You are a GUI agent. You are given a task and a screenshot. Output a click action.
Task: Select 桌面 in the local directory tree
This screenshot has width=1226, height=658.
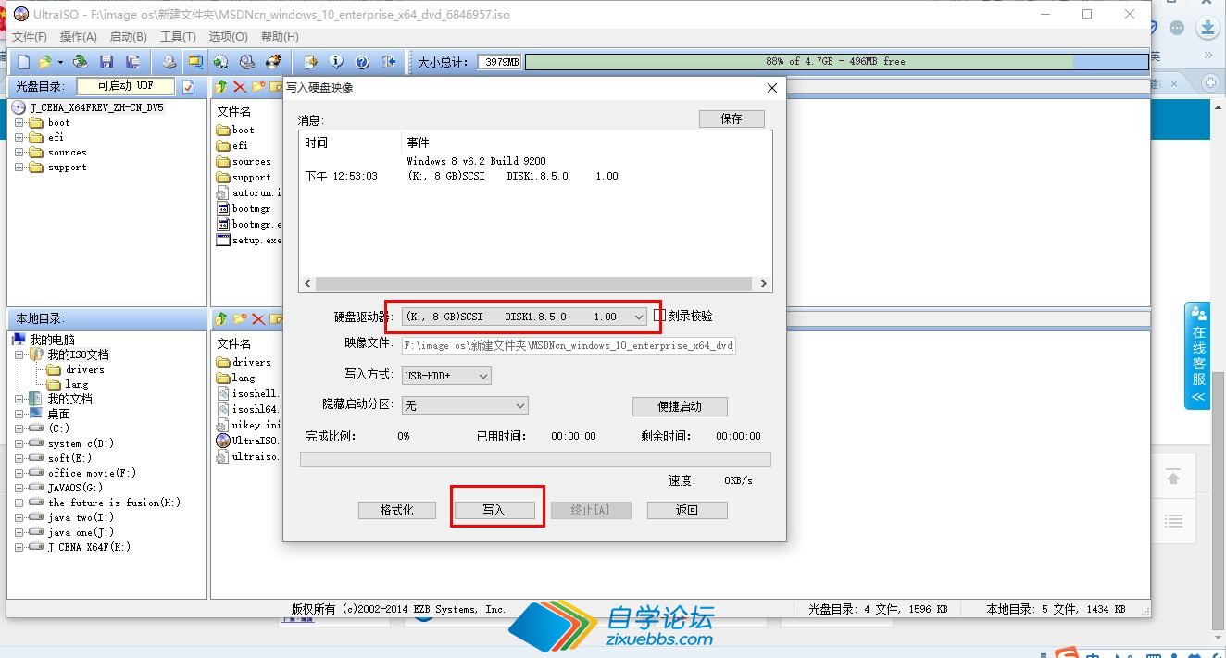[59, 414]
